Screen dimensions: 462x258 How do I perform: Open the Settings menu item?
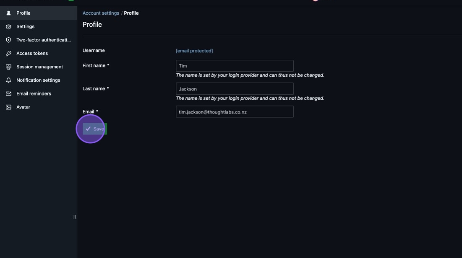click(26, 26)
